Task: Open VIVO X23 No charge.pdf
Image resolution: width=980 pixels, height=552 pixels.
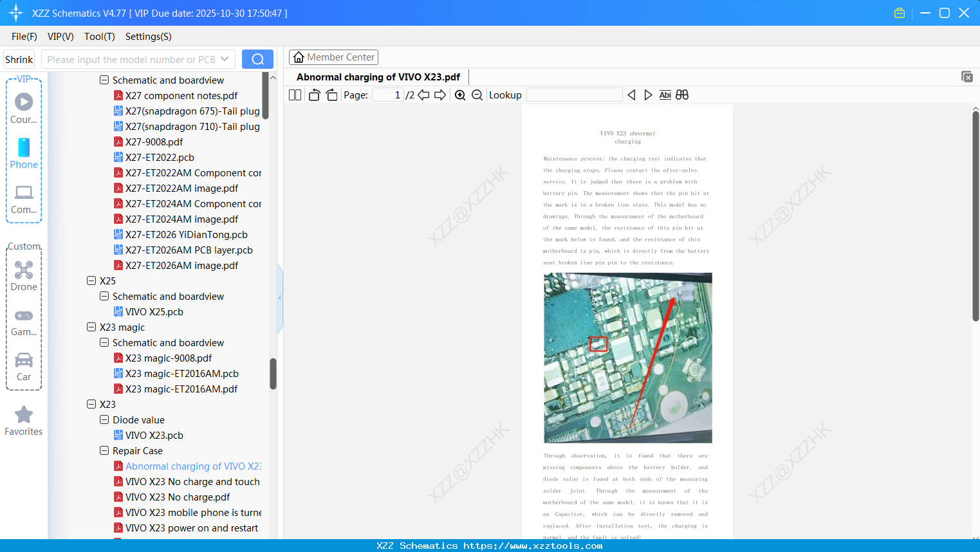Action: [178, 497]
